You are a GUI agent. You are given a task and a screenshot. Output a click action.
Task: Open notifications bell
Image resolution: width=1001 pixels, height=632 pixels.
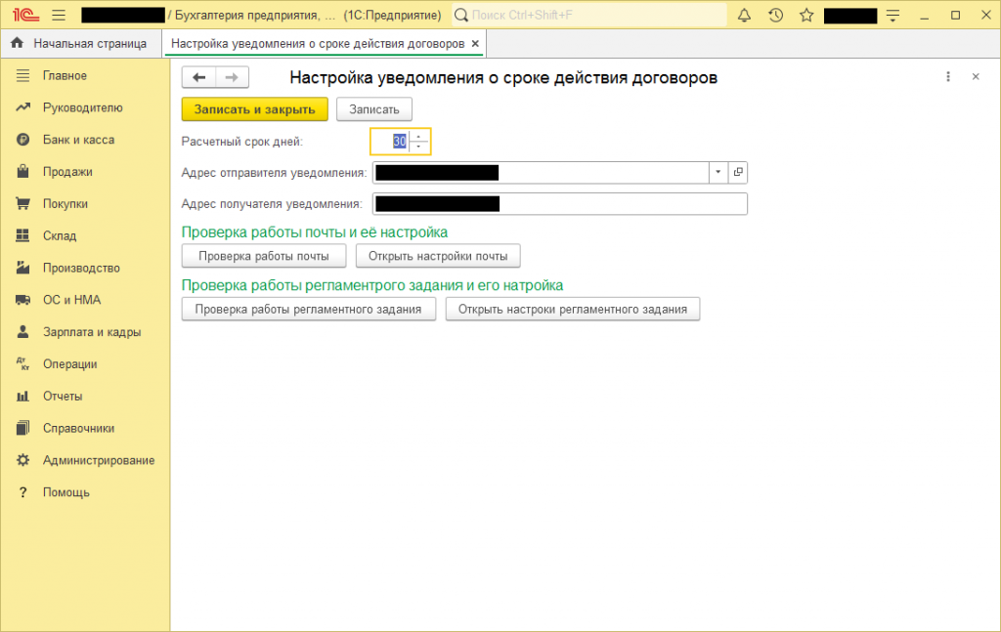click(x=744, y=16)
